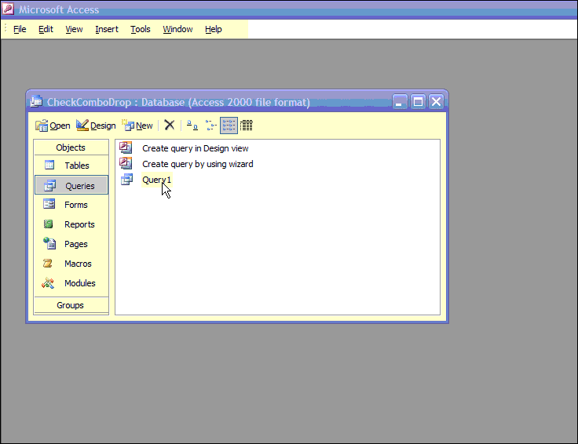The width and height of the screenshot is (578, 444).
Task: Click the Objects bar header
Action: point(71,147)
